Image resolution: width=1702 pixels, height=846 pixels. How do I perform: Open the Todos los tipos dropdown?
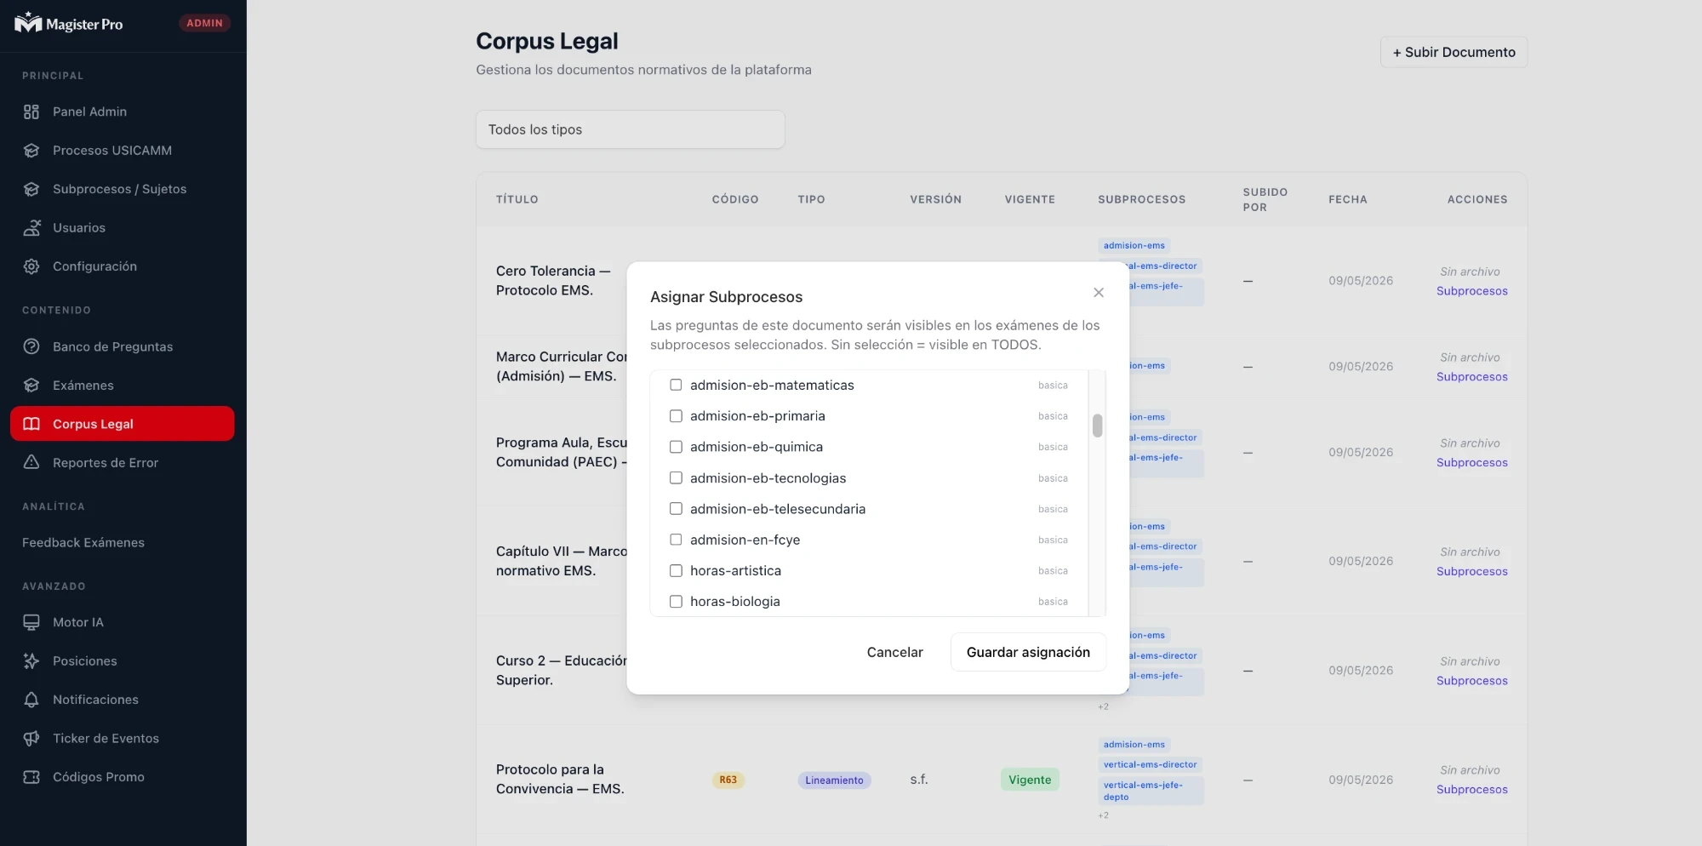coord(630,129)
